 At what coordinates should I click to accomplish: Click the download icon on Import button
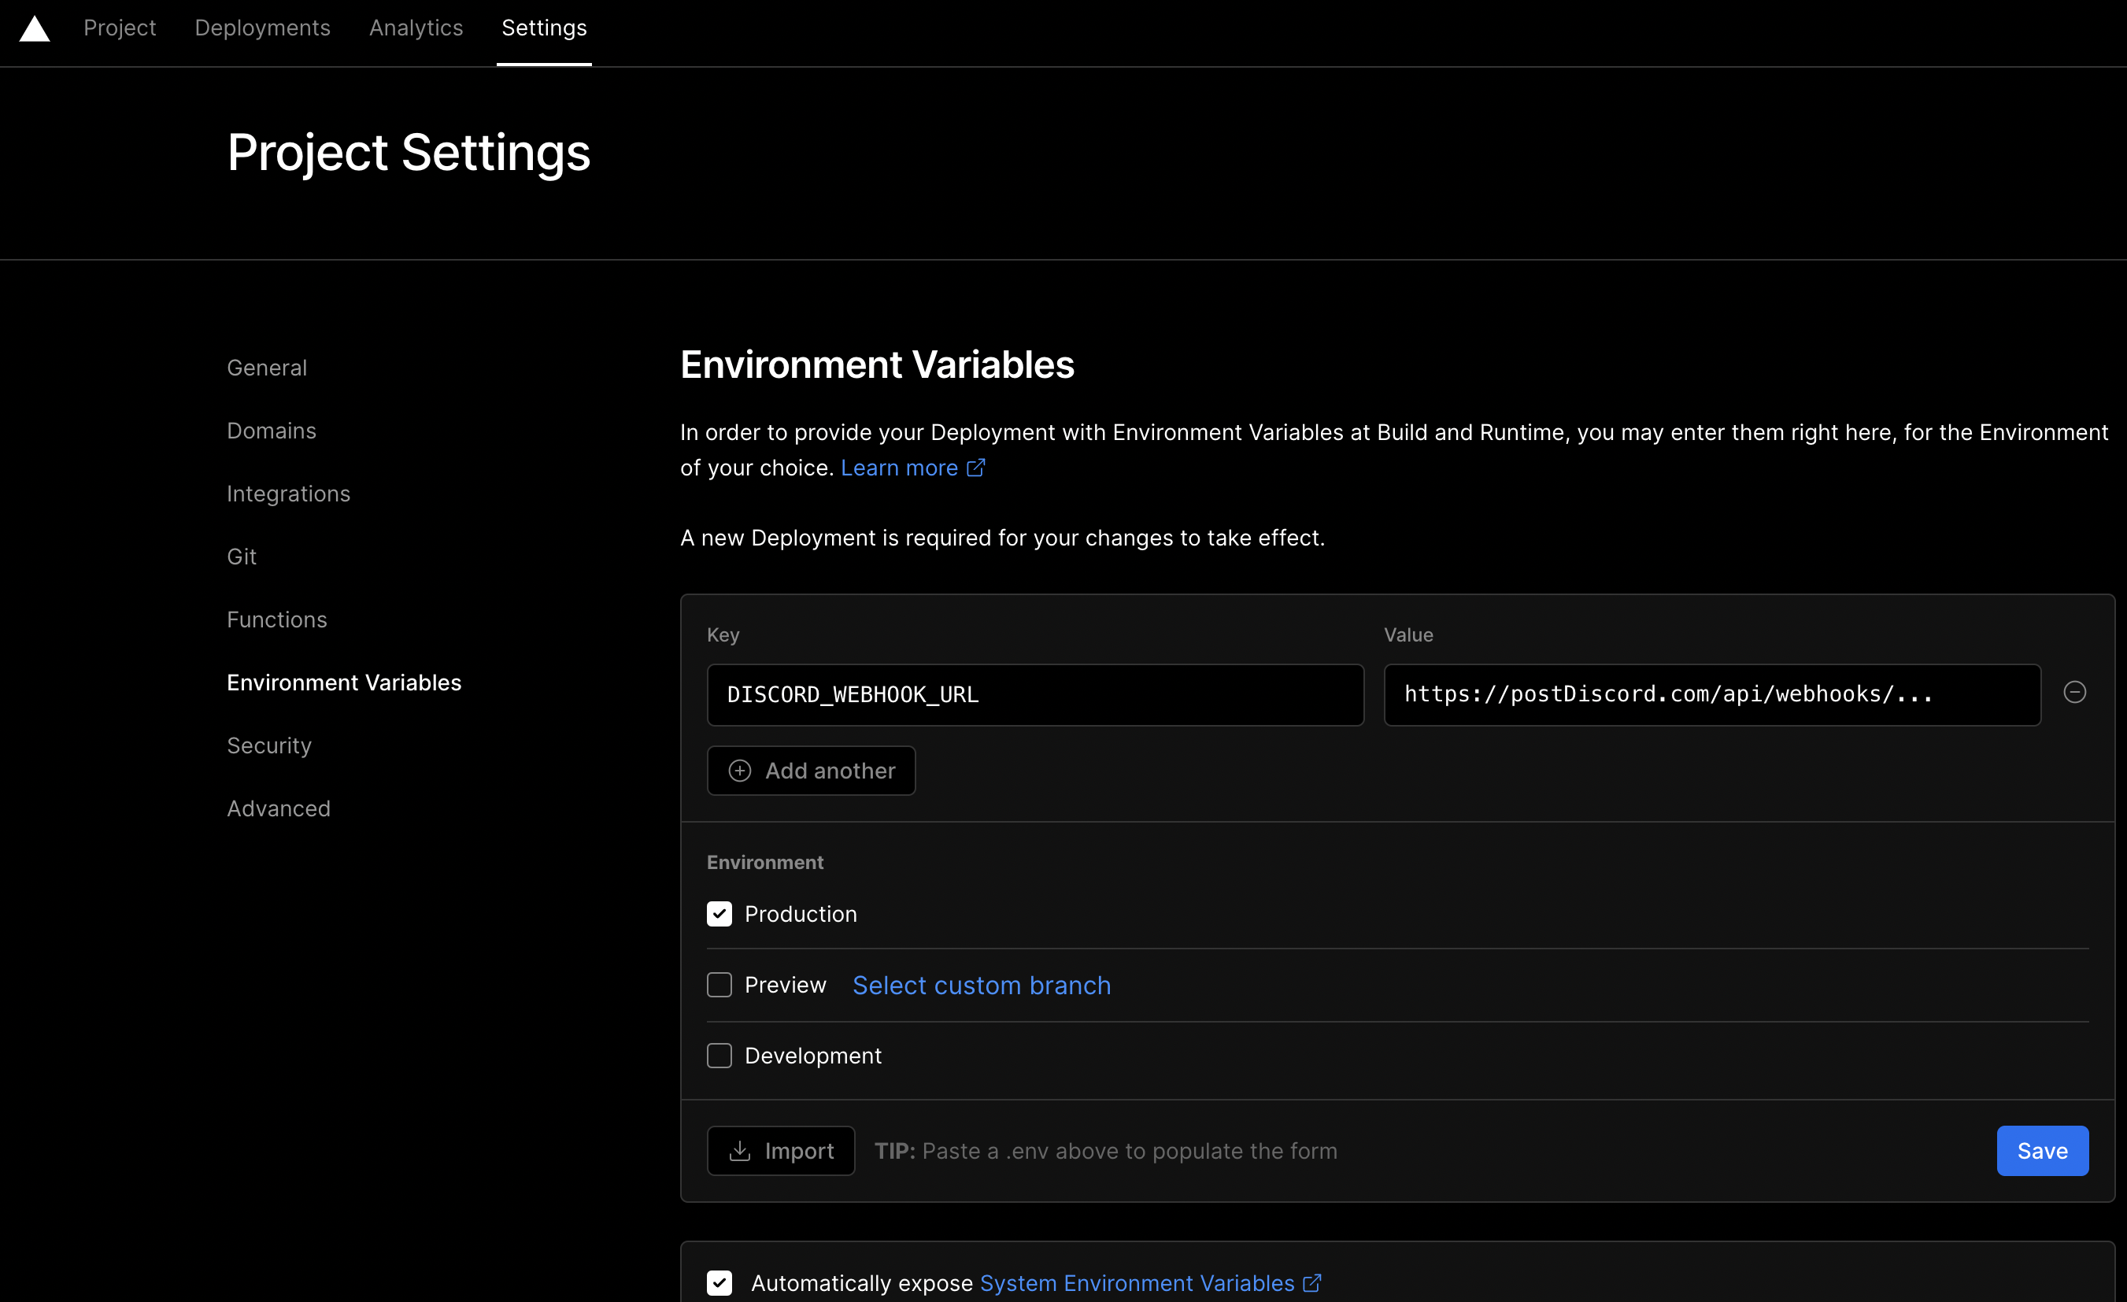click(x=740, y=1151)
